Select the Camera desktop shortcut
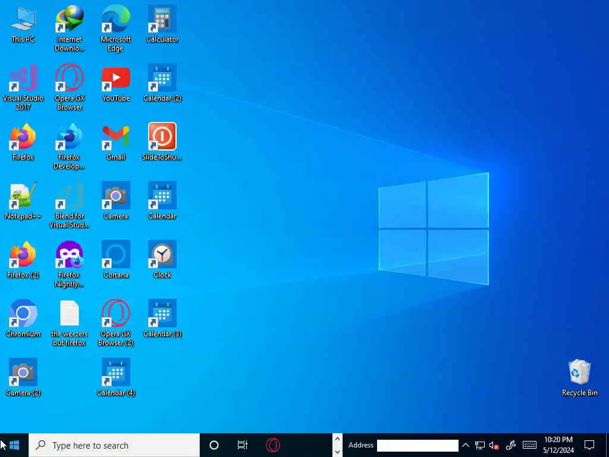The height and width of the screenshot is (457, 609). [116, 201]
